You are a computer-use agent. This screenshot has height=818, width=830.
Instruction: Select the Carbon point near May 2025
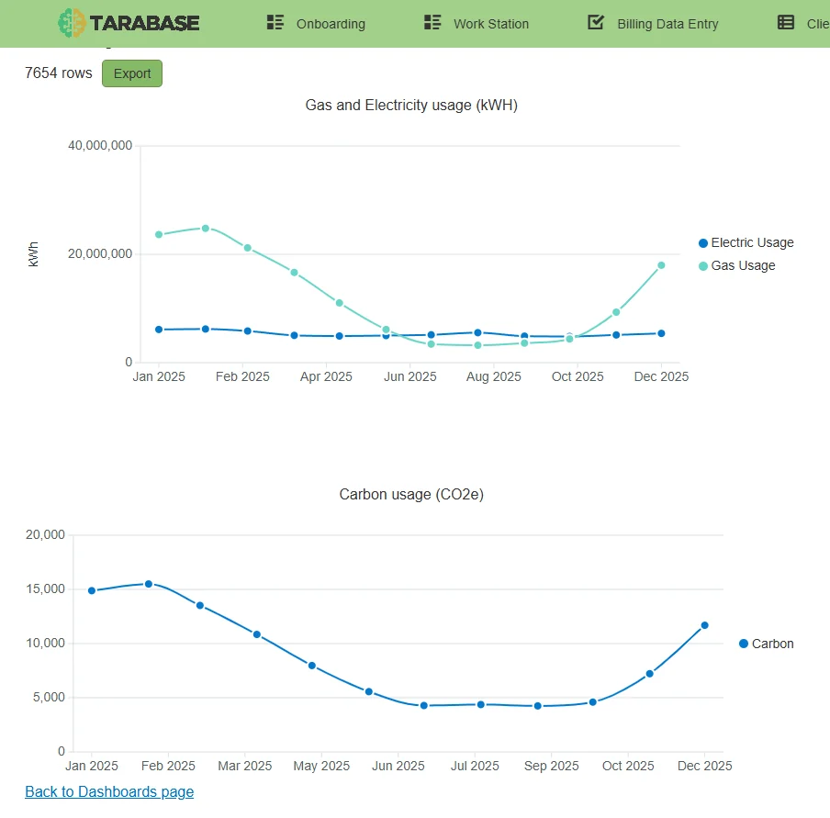[x=312, y=666]
